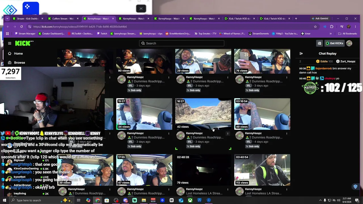
Task: Click the browser address bar URL
Action: tap(80, 27)
